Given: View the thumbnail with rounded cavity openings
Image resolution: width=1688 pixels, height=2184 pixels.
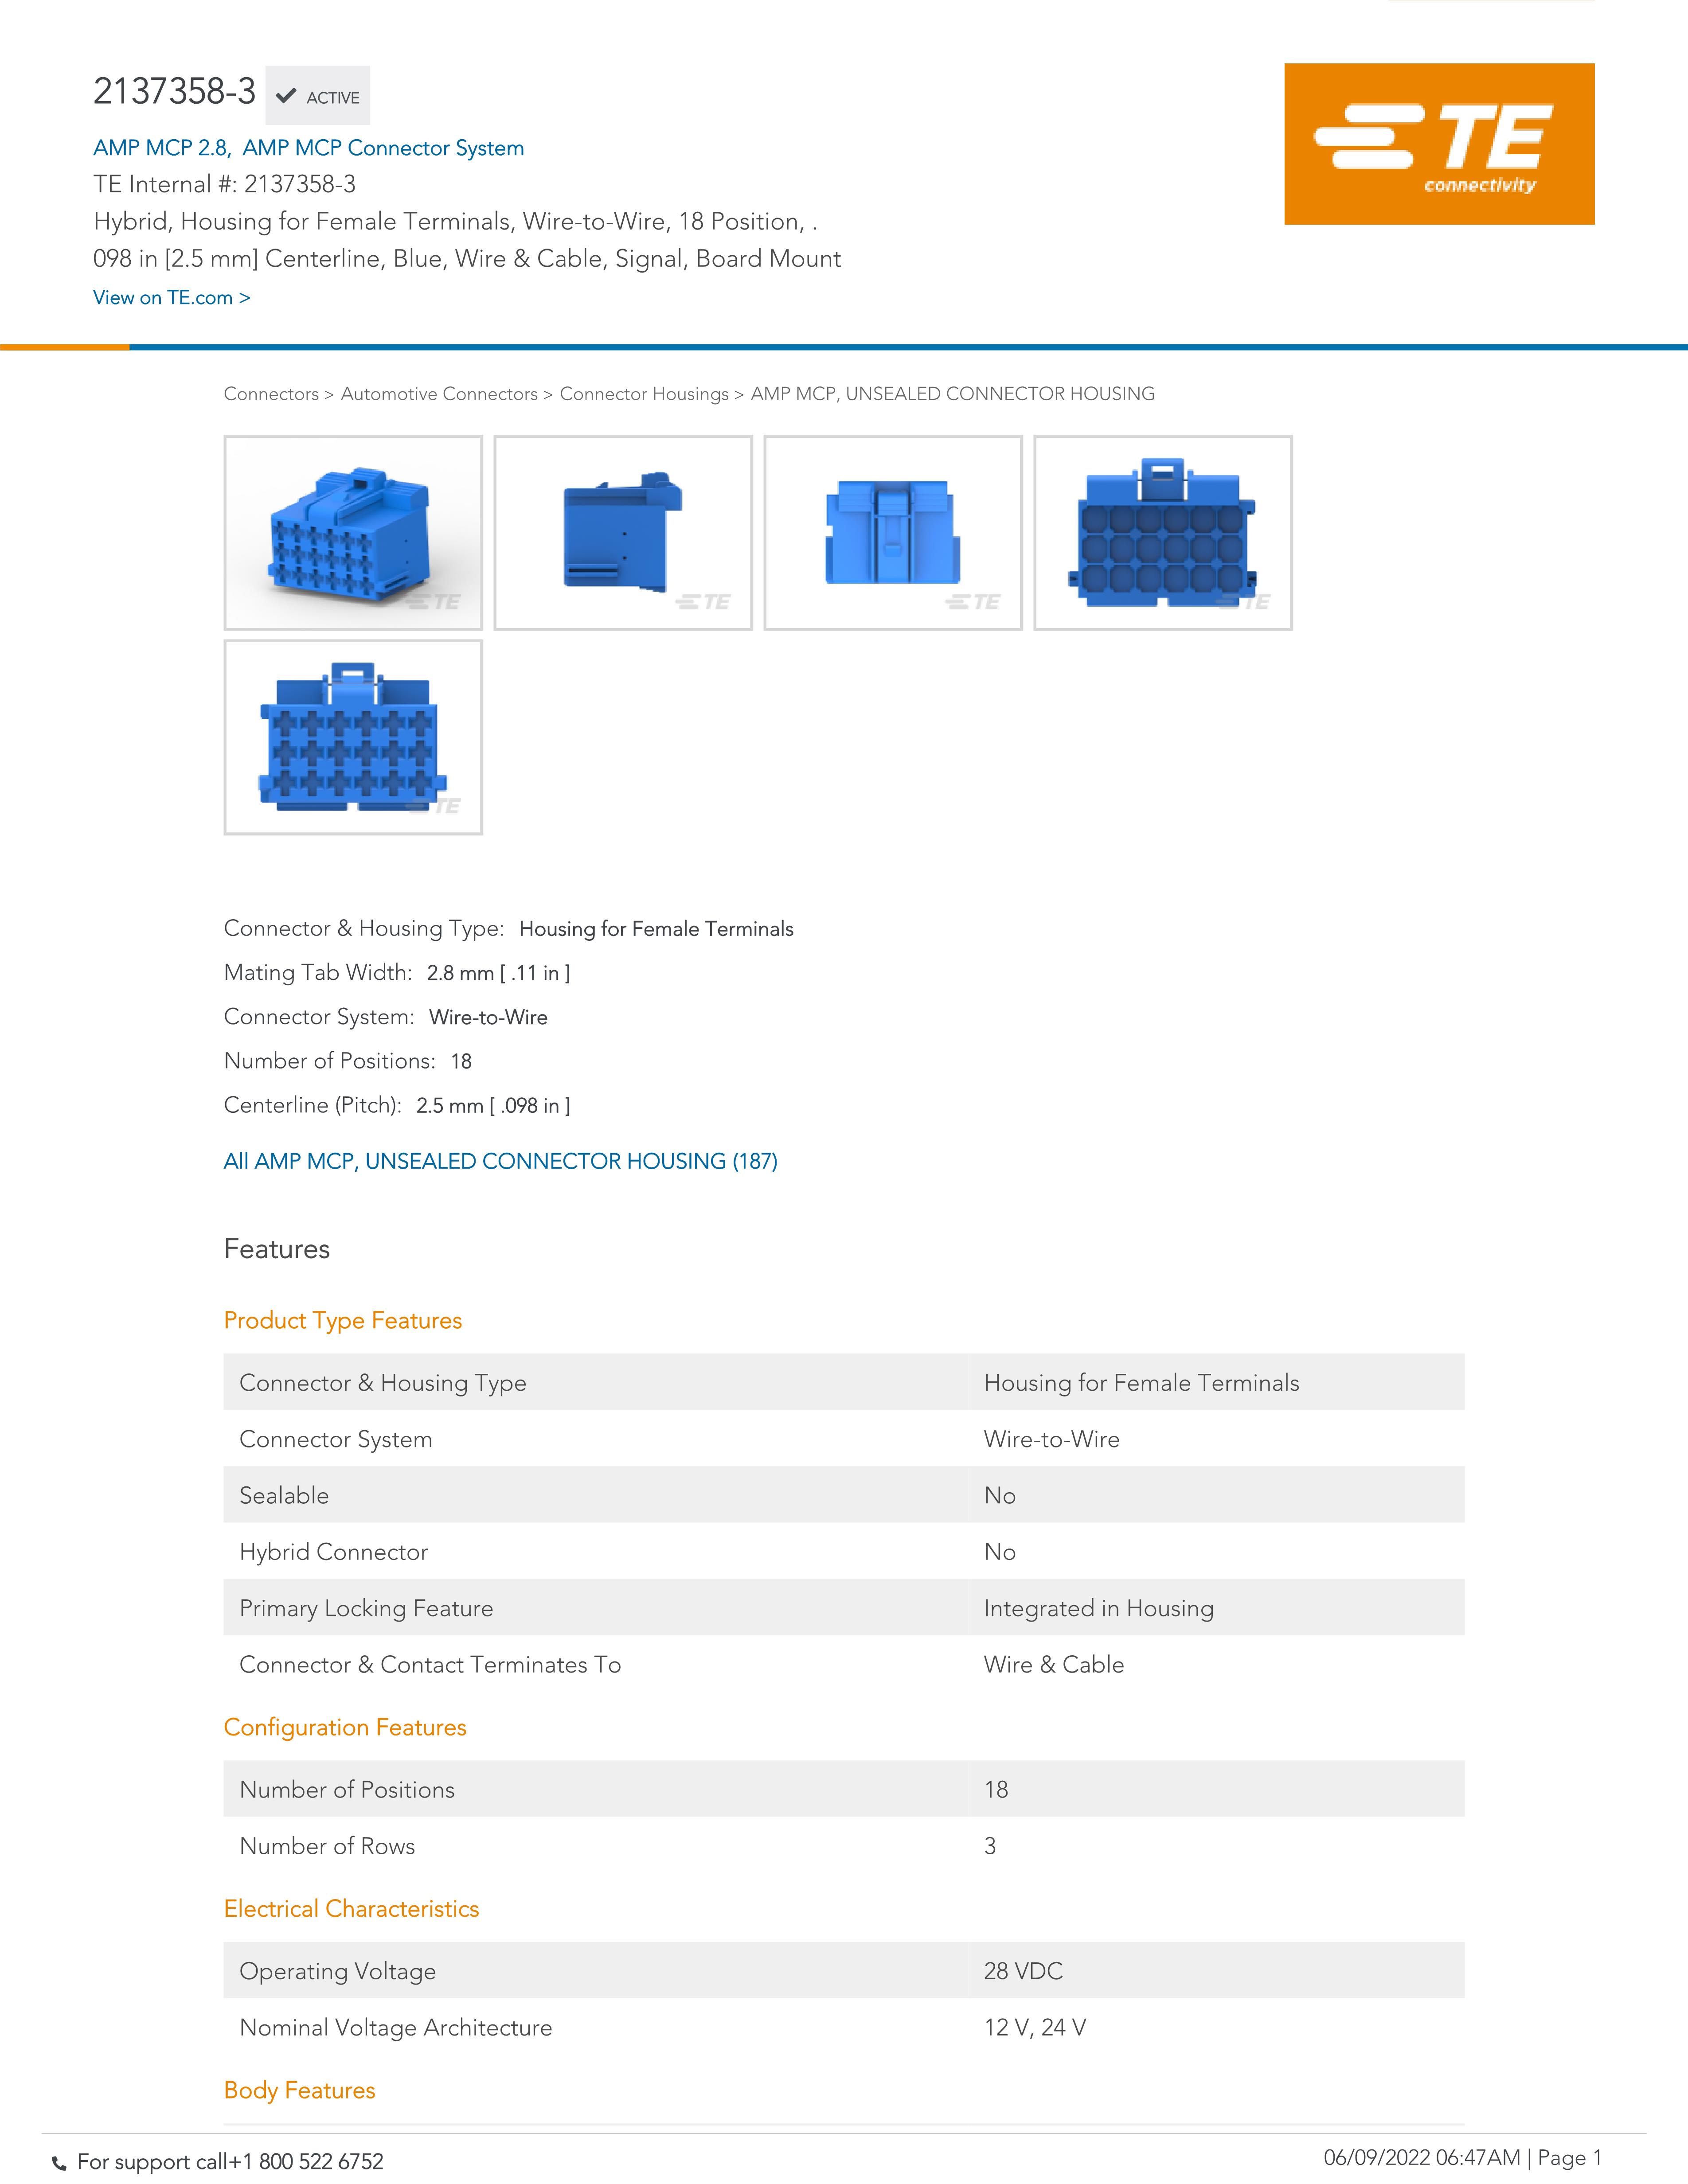Looking at the screenshot, I should [x=1163, y=533].
